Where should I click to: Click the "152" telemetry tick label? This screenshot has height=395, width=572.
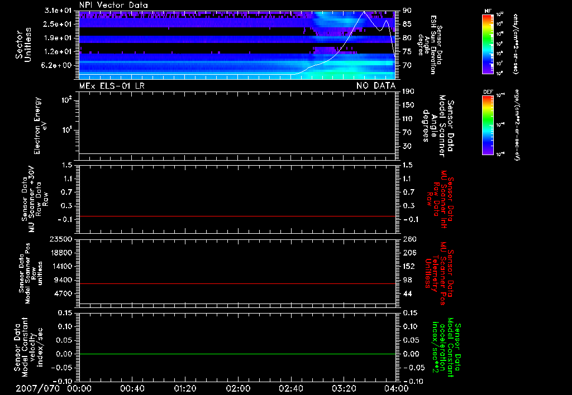pyautogui.click(x=409, y=266)
